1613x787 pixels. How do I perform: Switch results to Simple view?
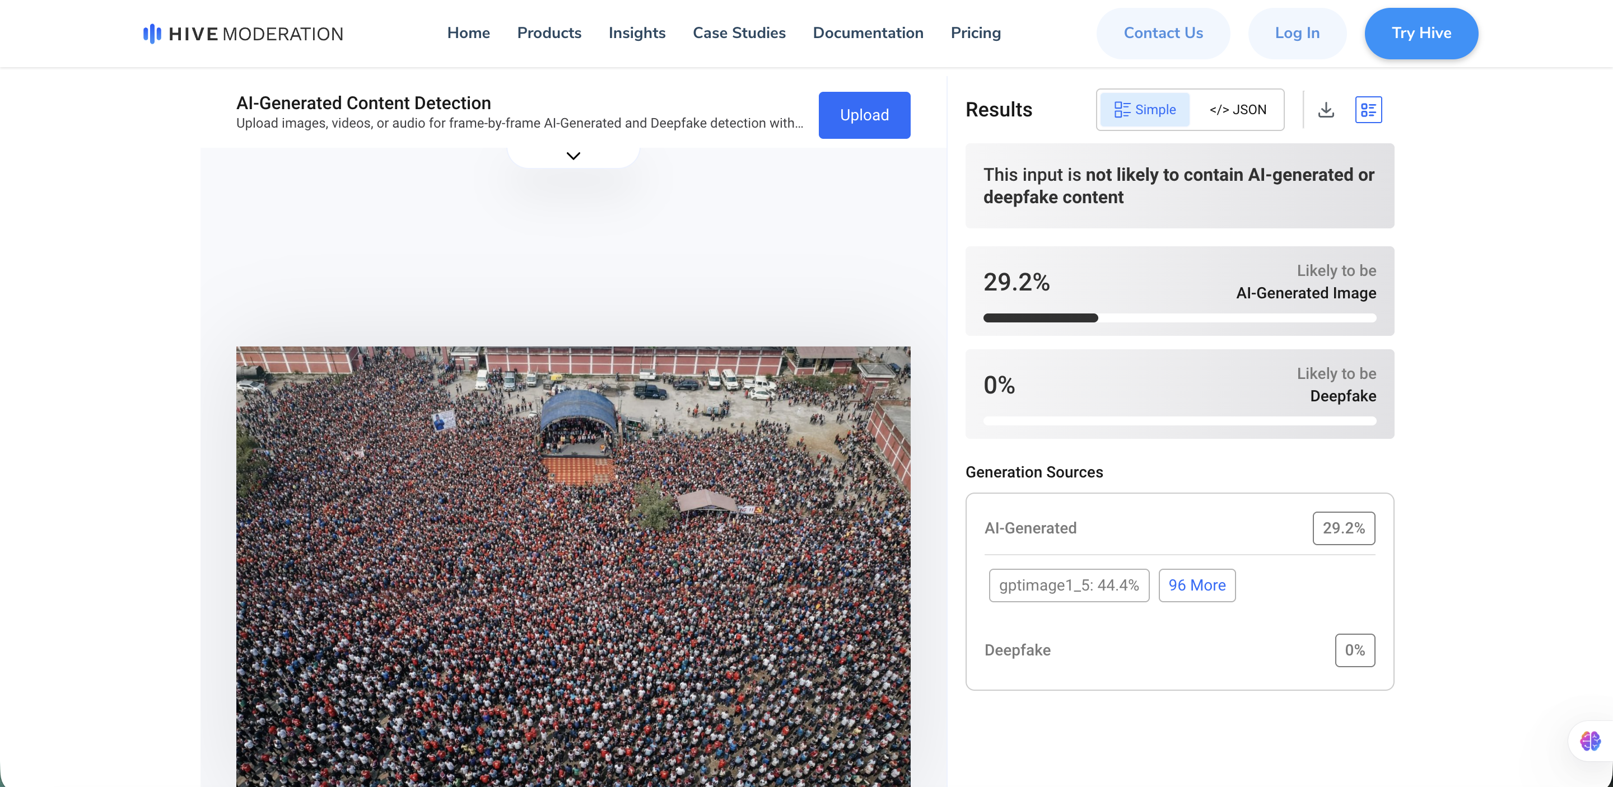(1145, 110)
